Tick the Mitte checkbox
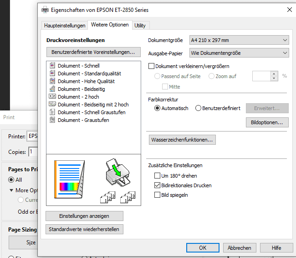 (165, 87)
